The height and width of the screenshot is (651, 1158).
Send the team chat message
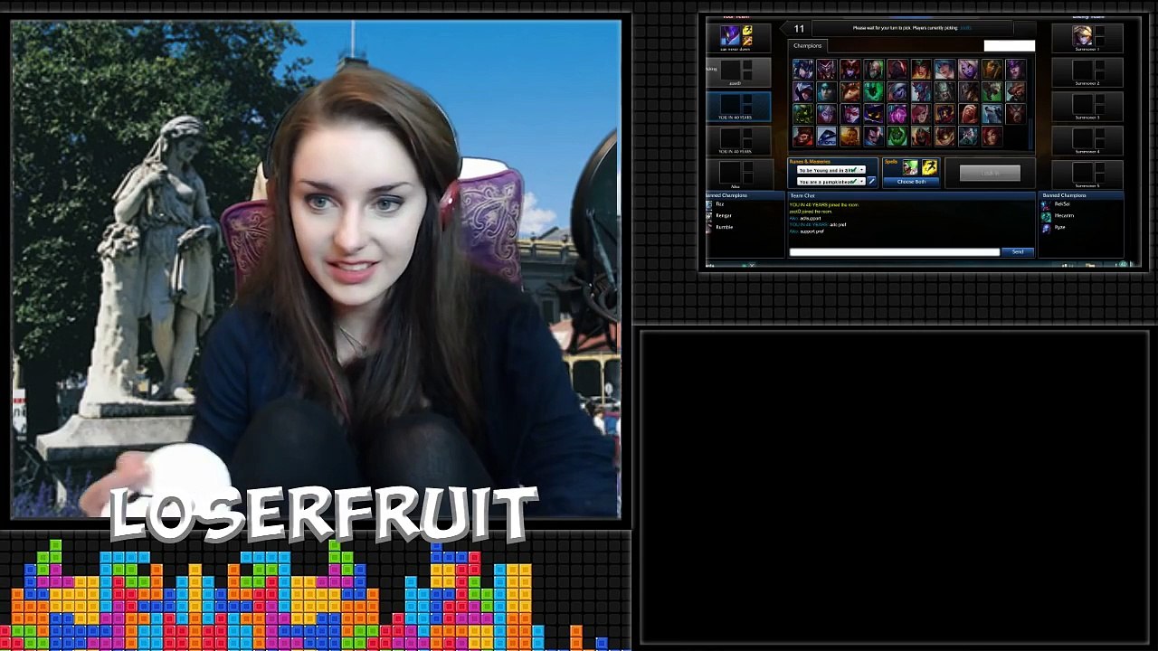(x=1018, y=252)
